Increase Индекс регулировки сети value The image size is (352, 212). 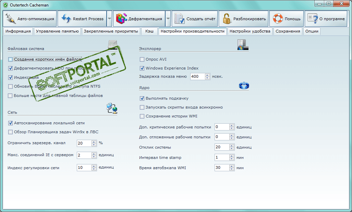tap(94, 166)
